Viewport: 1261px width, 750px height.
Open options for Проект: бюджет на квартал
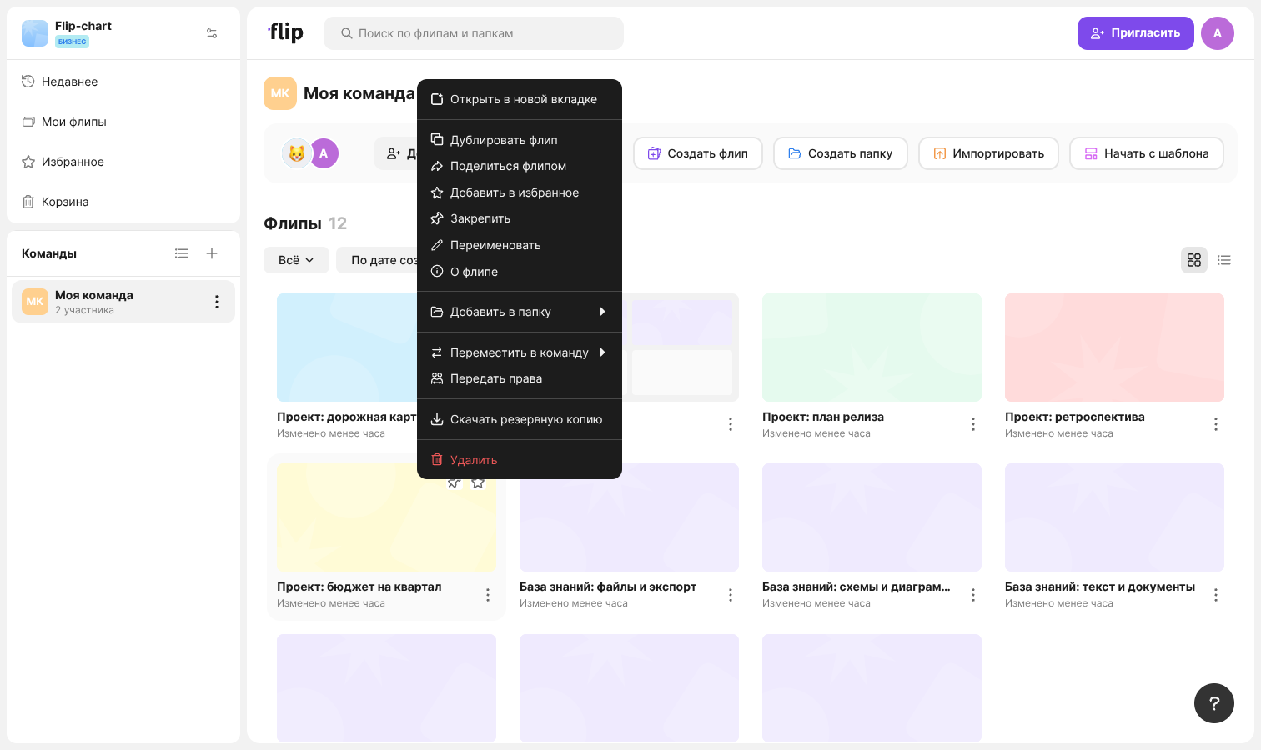coord(488,595)
